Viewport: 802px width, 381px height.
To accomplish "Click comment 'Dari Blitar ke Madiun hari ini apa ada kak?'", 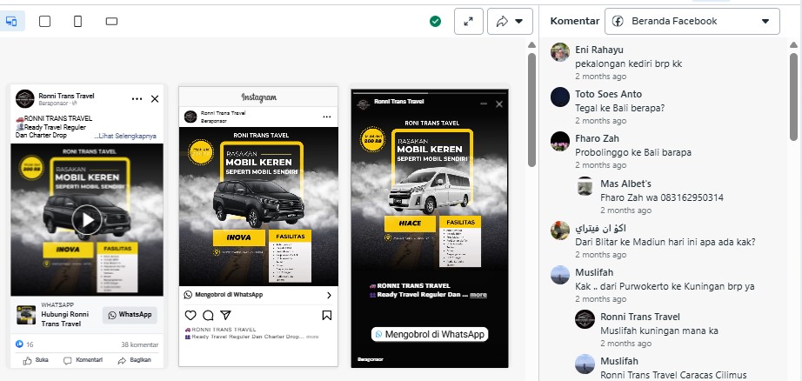I will [x=665, y=242].
